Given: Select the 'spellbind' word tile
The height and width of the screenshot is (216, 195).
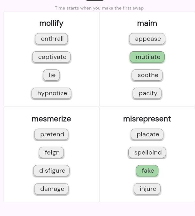Looking at the screenshot, I should point(147,153).
